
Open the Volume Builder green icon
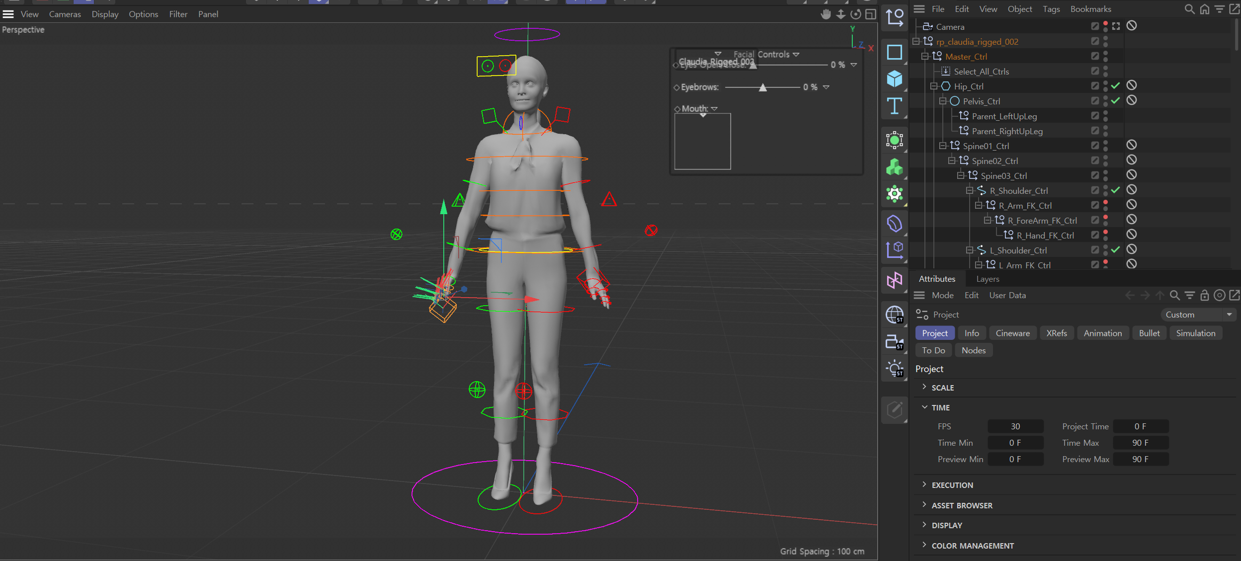click(x=895, y=167)
